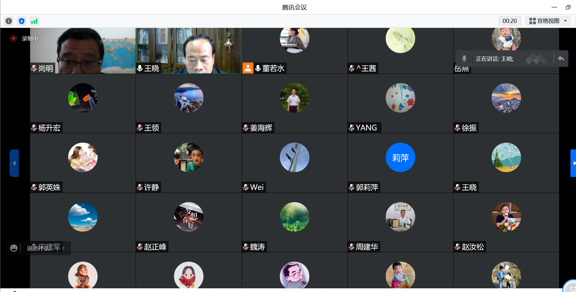Check the green network signal icon
Viewport: 576px width, 292px height.
34,21
